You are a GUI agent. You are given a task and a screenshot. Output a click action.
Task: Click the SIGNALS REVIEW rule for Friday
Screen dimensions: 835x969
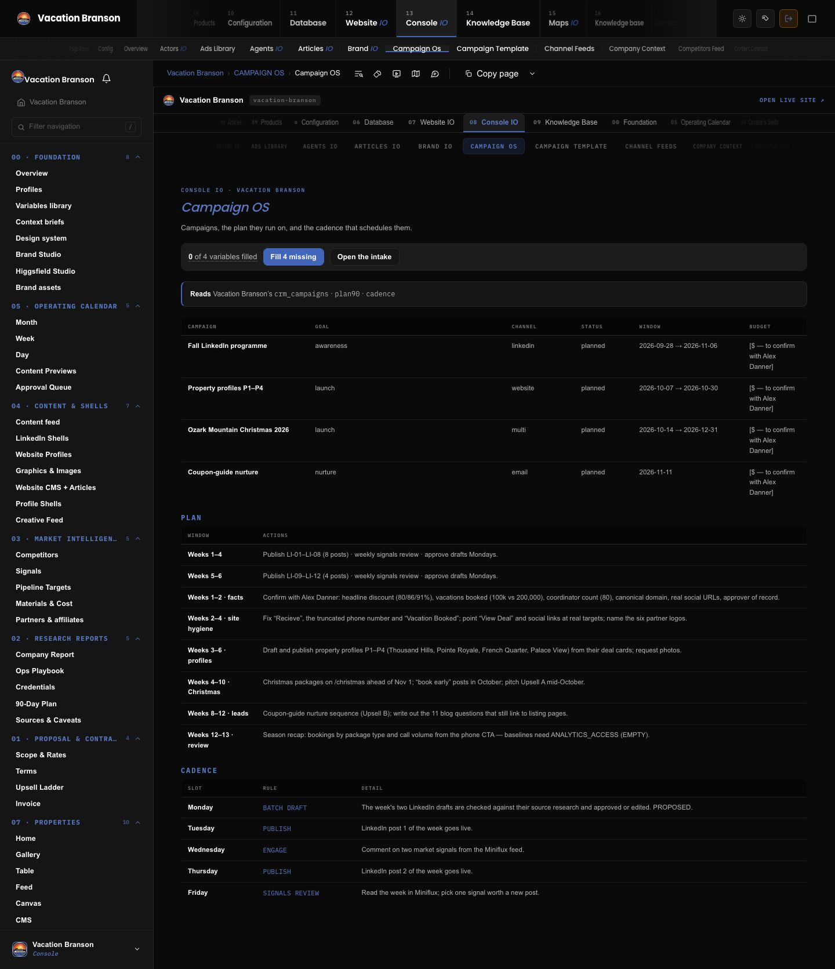tap(291, 893)
